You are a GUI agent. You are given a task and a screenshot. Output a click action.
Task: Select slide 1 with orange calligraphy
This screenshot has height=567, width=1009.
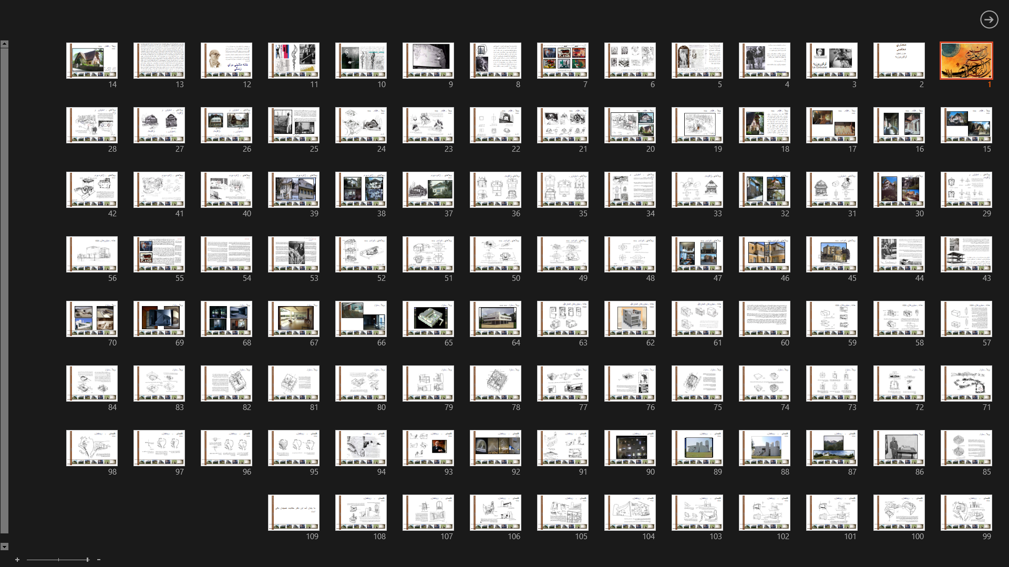(966, 61)
